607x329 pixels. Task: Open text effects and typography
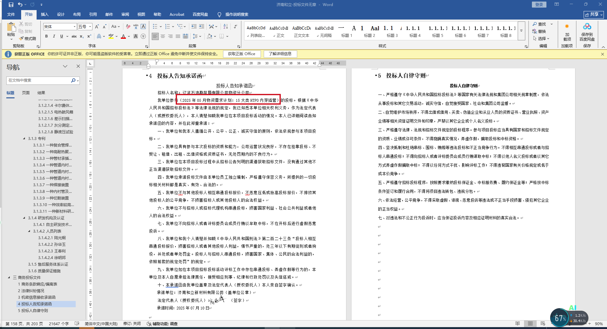tap(99, 36)
